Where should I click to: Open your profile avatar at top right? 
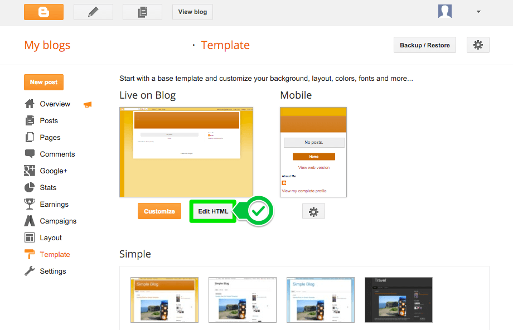point(444,11)
